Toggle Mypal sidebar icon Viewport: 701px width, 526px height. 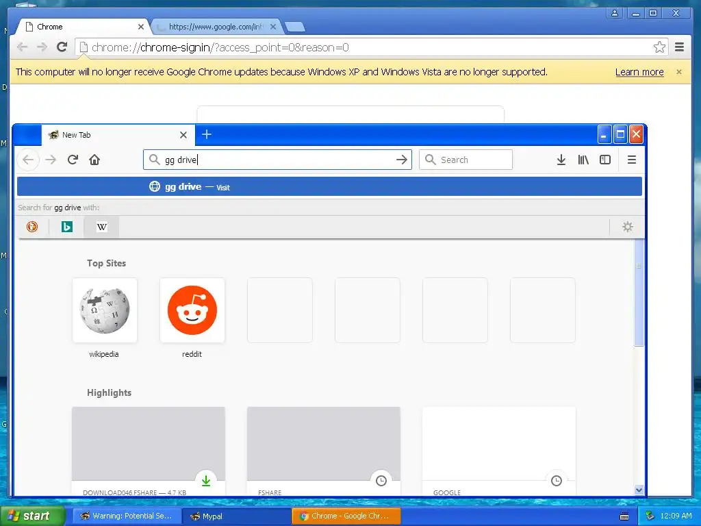(605, 160)
